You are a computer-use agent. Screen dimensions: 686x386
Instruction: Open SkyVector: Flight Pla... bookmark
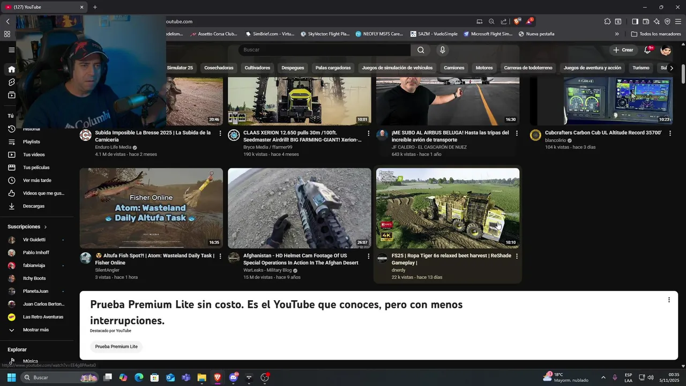point(325,34)
